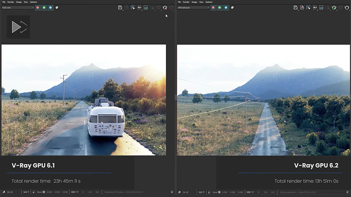Open the Render menu in left window
The image size is (351, 197).
click(11, 2)
